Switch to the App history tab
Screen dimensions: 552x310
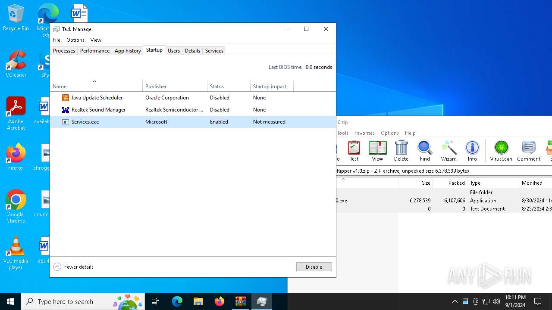click(128, 51)
